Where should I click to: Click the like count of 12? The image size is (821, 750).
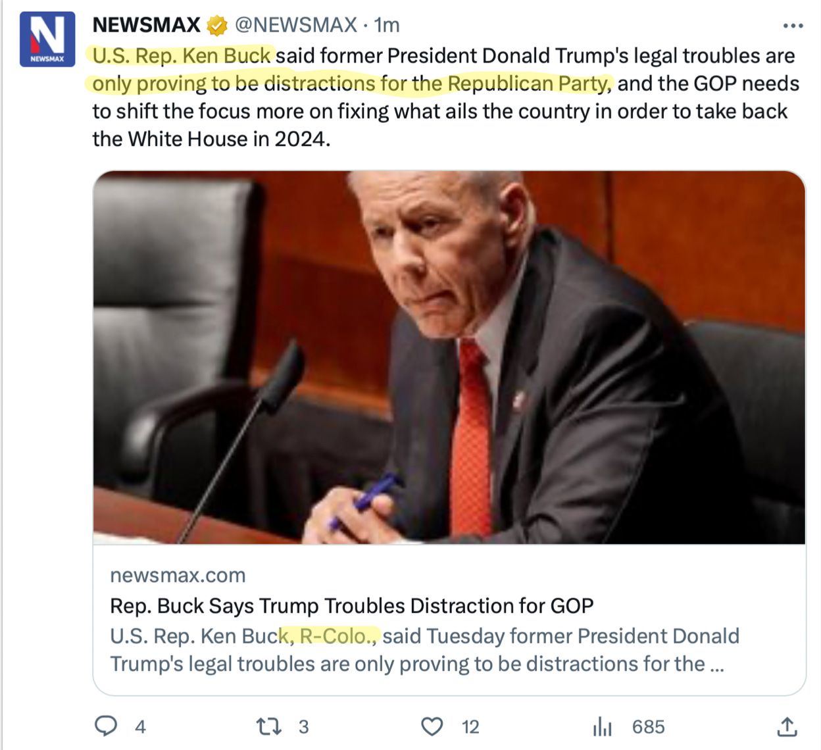[470, 727]
